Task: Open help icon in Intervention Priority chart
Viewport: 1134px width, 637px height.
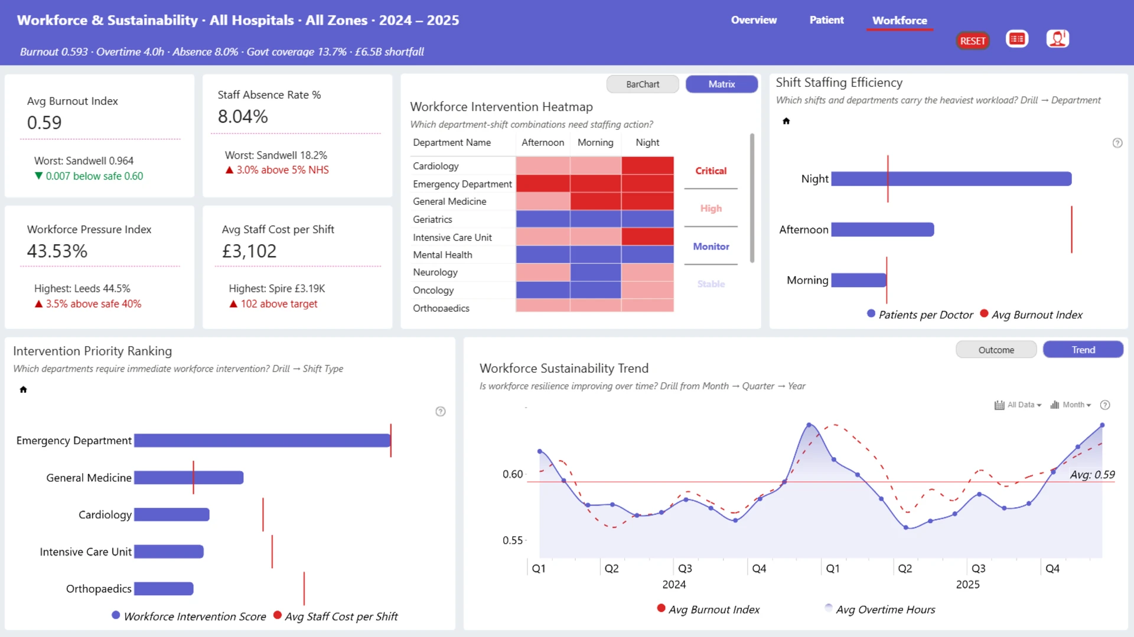Action: pyautogui.click(x=441, y=412)
